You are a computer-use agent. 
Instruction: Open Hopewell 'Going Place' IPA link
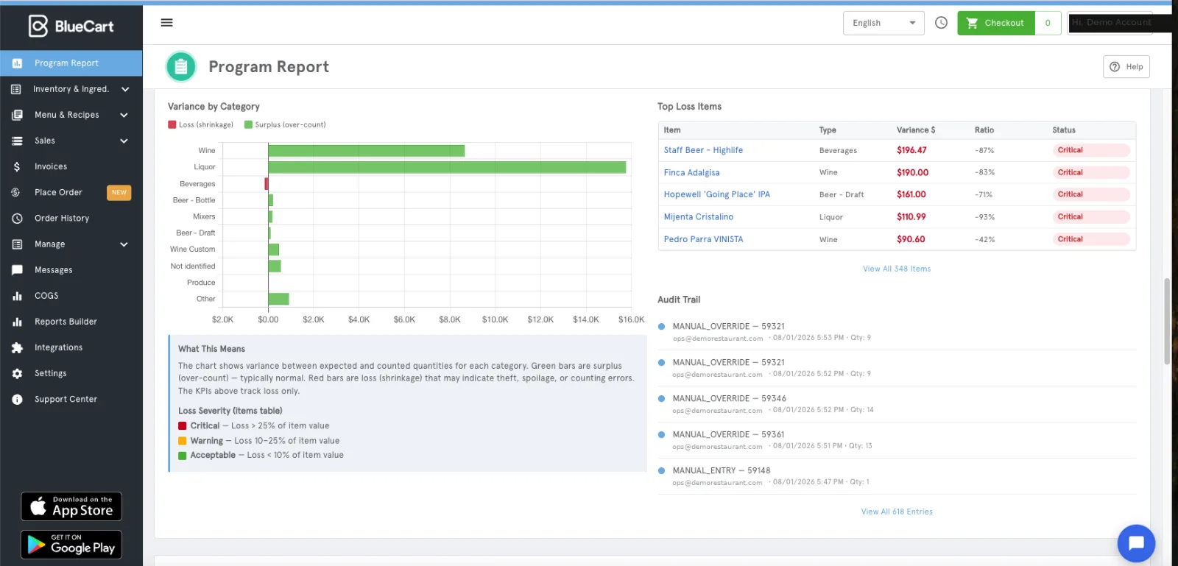point(716,194)
